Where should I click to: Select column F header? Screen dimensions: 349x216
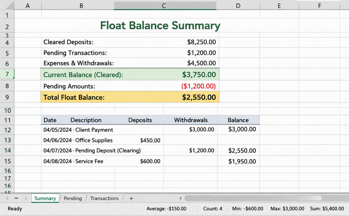click(319, 6)
